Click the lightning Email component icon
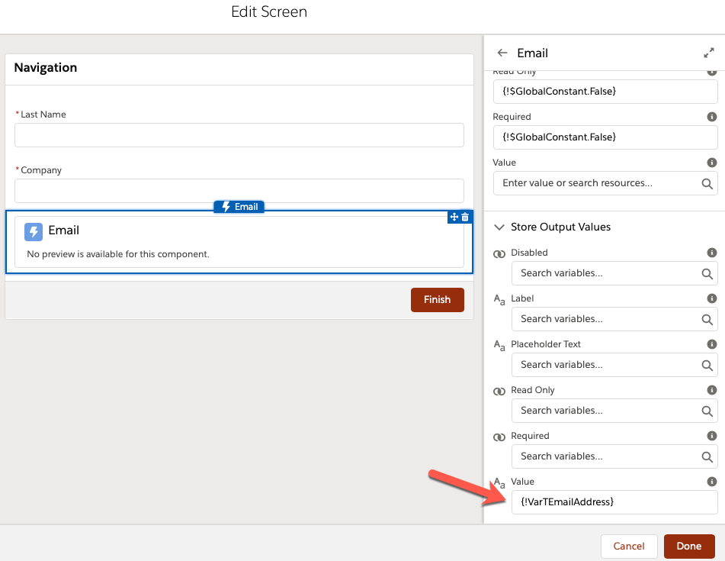 pyautogui.click(x=34, y=231)
